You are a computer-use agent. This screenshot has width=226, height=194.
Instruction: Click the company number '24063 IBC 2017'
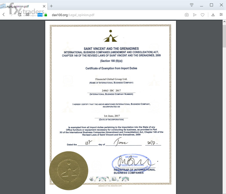pyautogui.click(x=111, y=91)
